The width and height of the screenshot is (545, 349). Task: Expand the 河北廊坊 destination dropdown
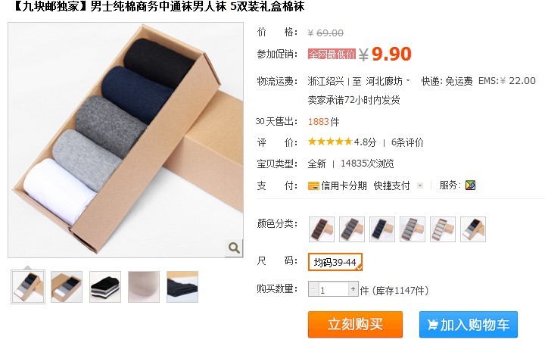[x=388, y=81]
